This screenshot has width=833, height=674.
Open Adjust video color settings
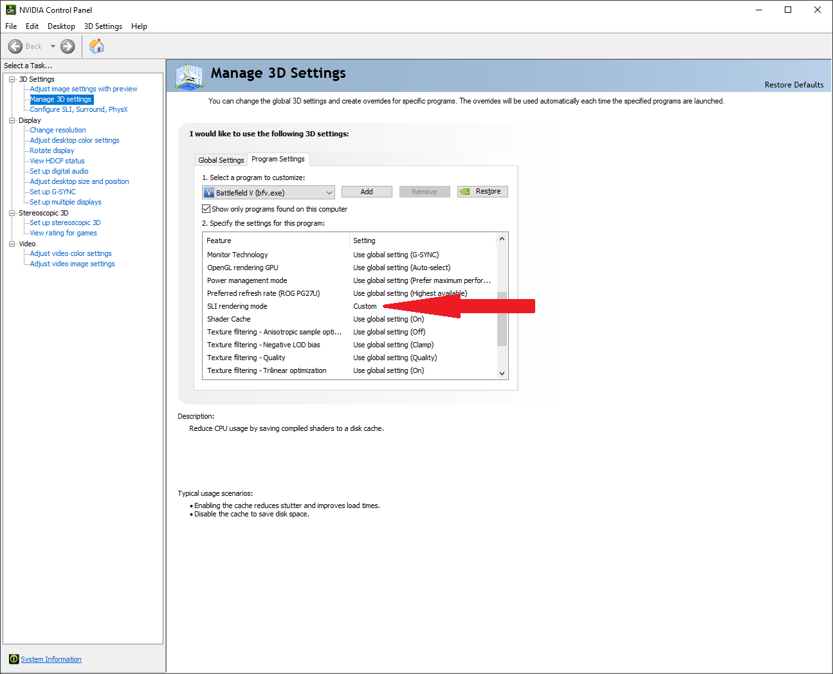pos(71,253)
